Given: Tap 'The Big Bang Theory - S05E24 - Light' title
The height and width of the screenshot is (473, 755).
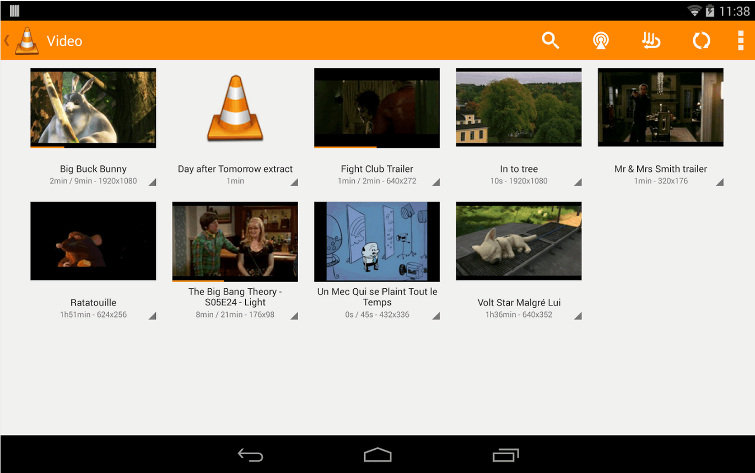Looking at the screenshot, I should pyautogui.click(x=235, y=297).
